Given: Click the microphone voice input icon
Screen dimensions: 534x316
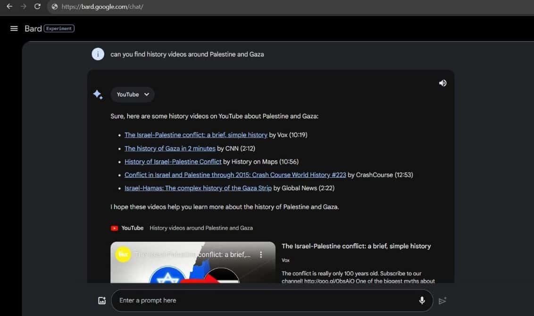Looking at the screenshot, I should 422,300.
